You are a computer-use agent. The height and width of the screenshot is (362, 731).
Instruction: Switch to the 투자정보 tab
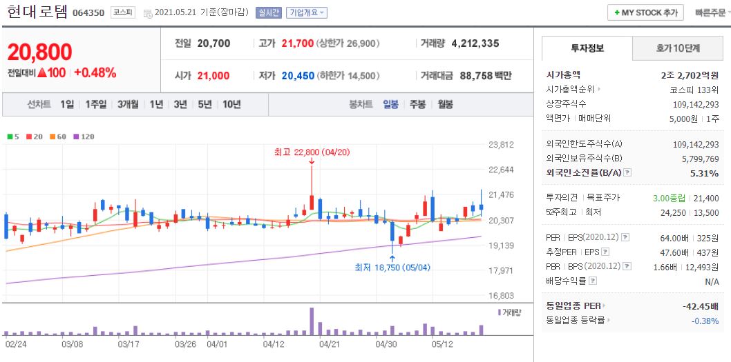(x=587, y=48)
